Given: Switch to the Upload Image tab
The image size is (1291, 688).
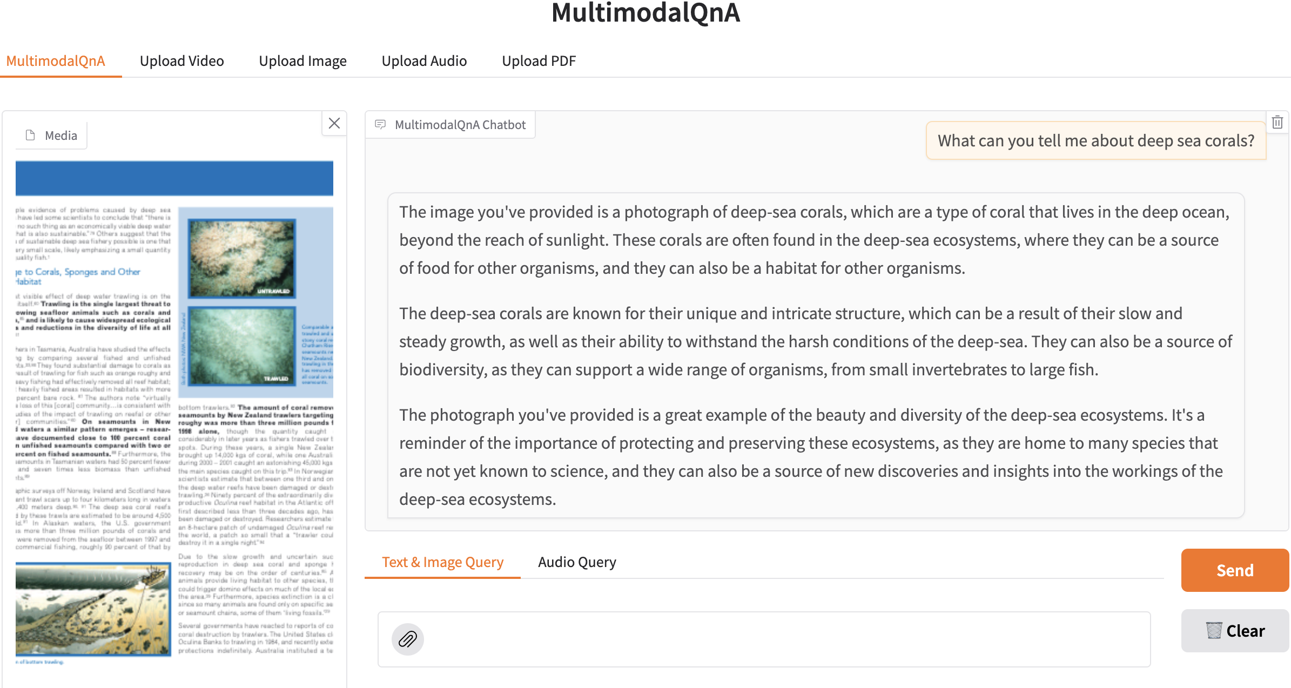Looking at the screenshot, I should coord(302,61).
